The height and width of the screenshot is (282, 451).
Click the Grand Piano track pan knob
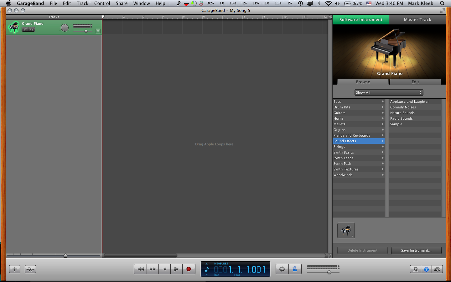tap(65, 28)
